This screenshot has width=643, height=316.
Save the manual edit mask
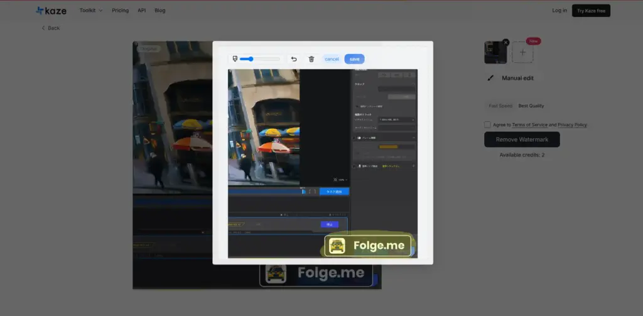354,59
